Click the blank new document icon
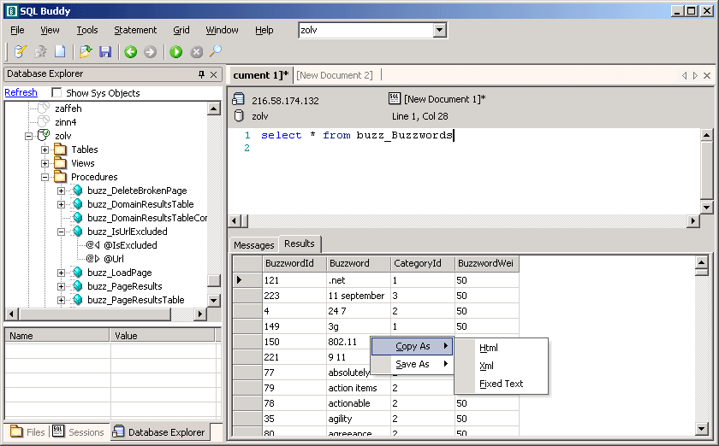The image size is (719, 446). pos(60,52)
